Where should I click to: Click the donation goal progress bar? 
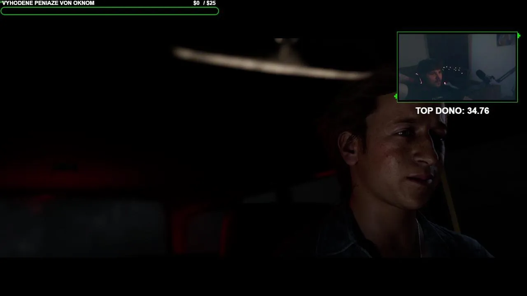click(110, 11)
